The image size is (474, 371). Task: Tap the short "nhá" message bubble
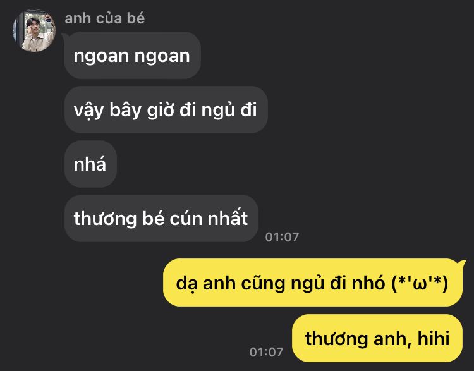(90, 164)
